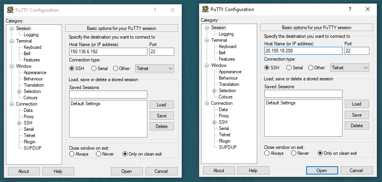Click the title bar question mark in right window

pos(350,9)
